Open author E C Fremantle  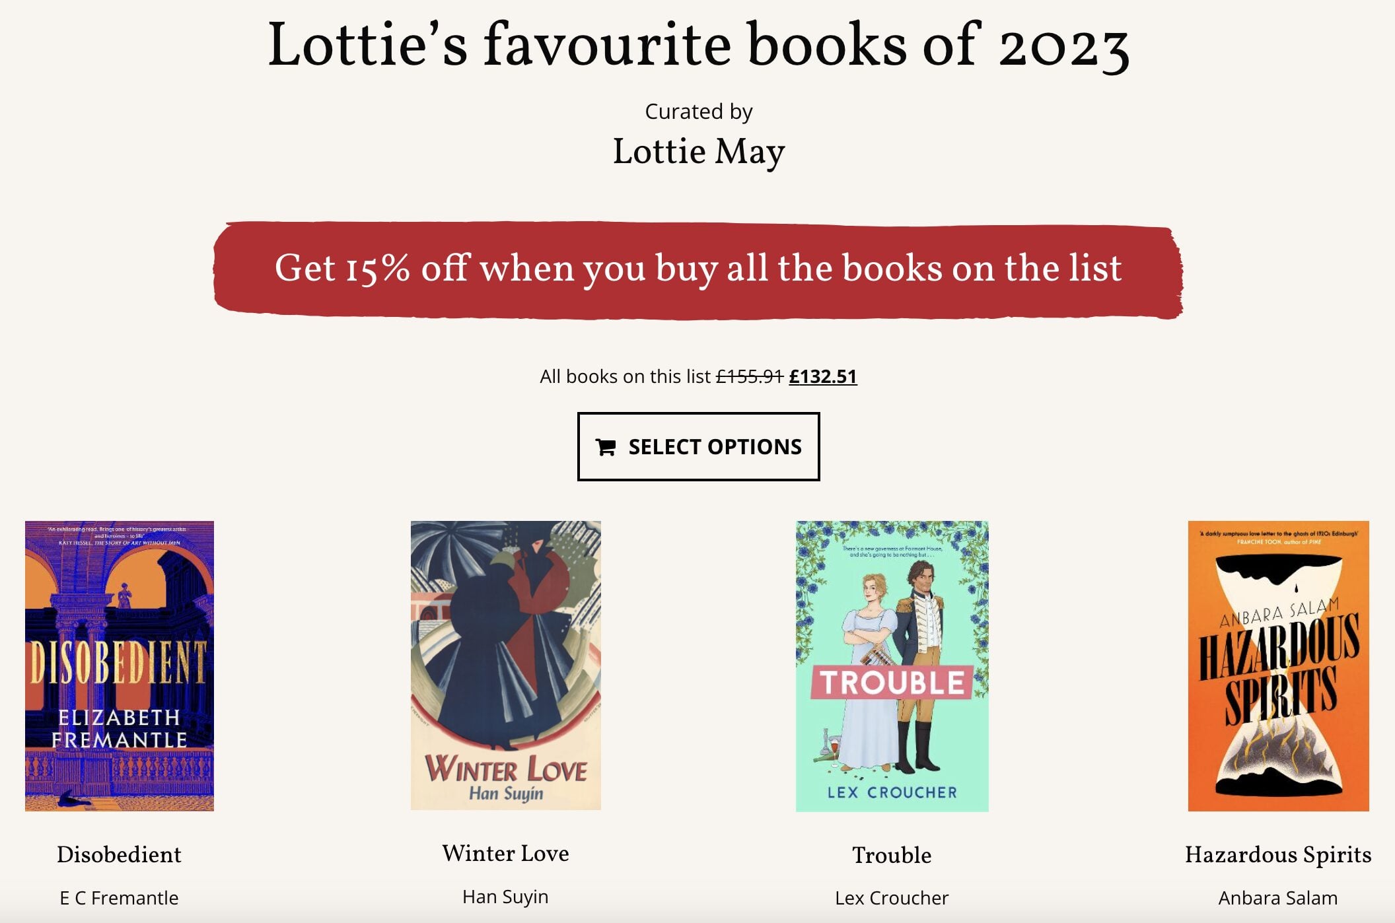tap(119, 898)
